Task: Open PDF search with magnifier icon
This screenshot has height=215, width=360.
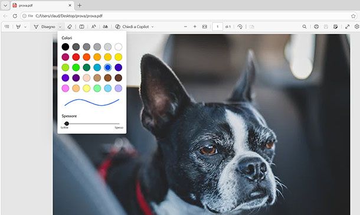Action: tap(305, 27)
